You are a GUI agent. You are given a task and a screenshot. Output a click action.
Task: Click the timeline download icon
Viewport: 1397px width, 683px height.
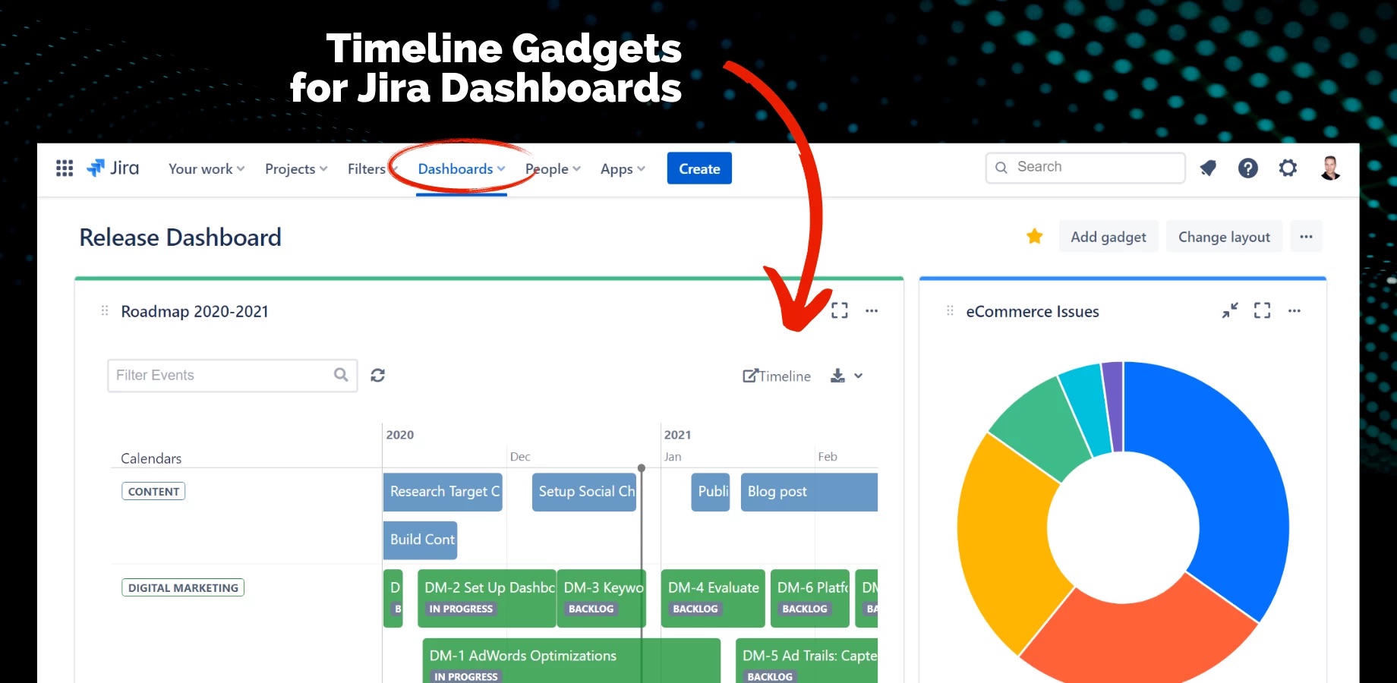click(x=837, y=376)
